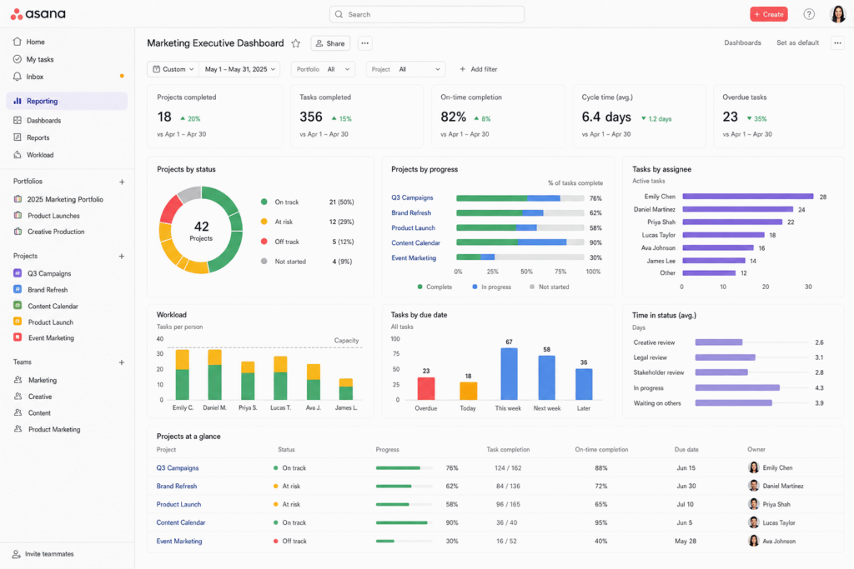Click the Invite teammates person icon
Viewport: 854px width, 569px height.
[x=17, y=554]
